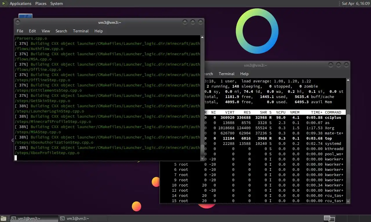
Task: Select the non-highlighted vm3@vm3:~ taskbar button
Action: click(83, 219)
